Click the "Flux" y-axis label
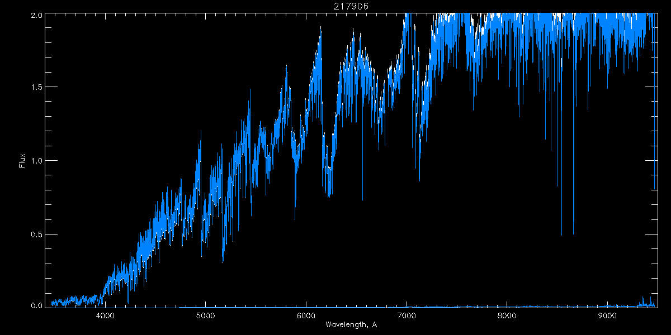The image size is (671, 335). (x=22, y=161)
